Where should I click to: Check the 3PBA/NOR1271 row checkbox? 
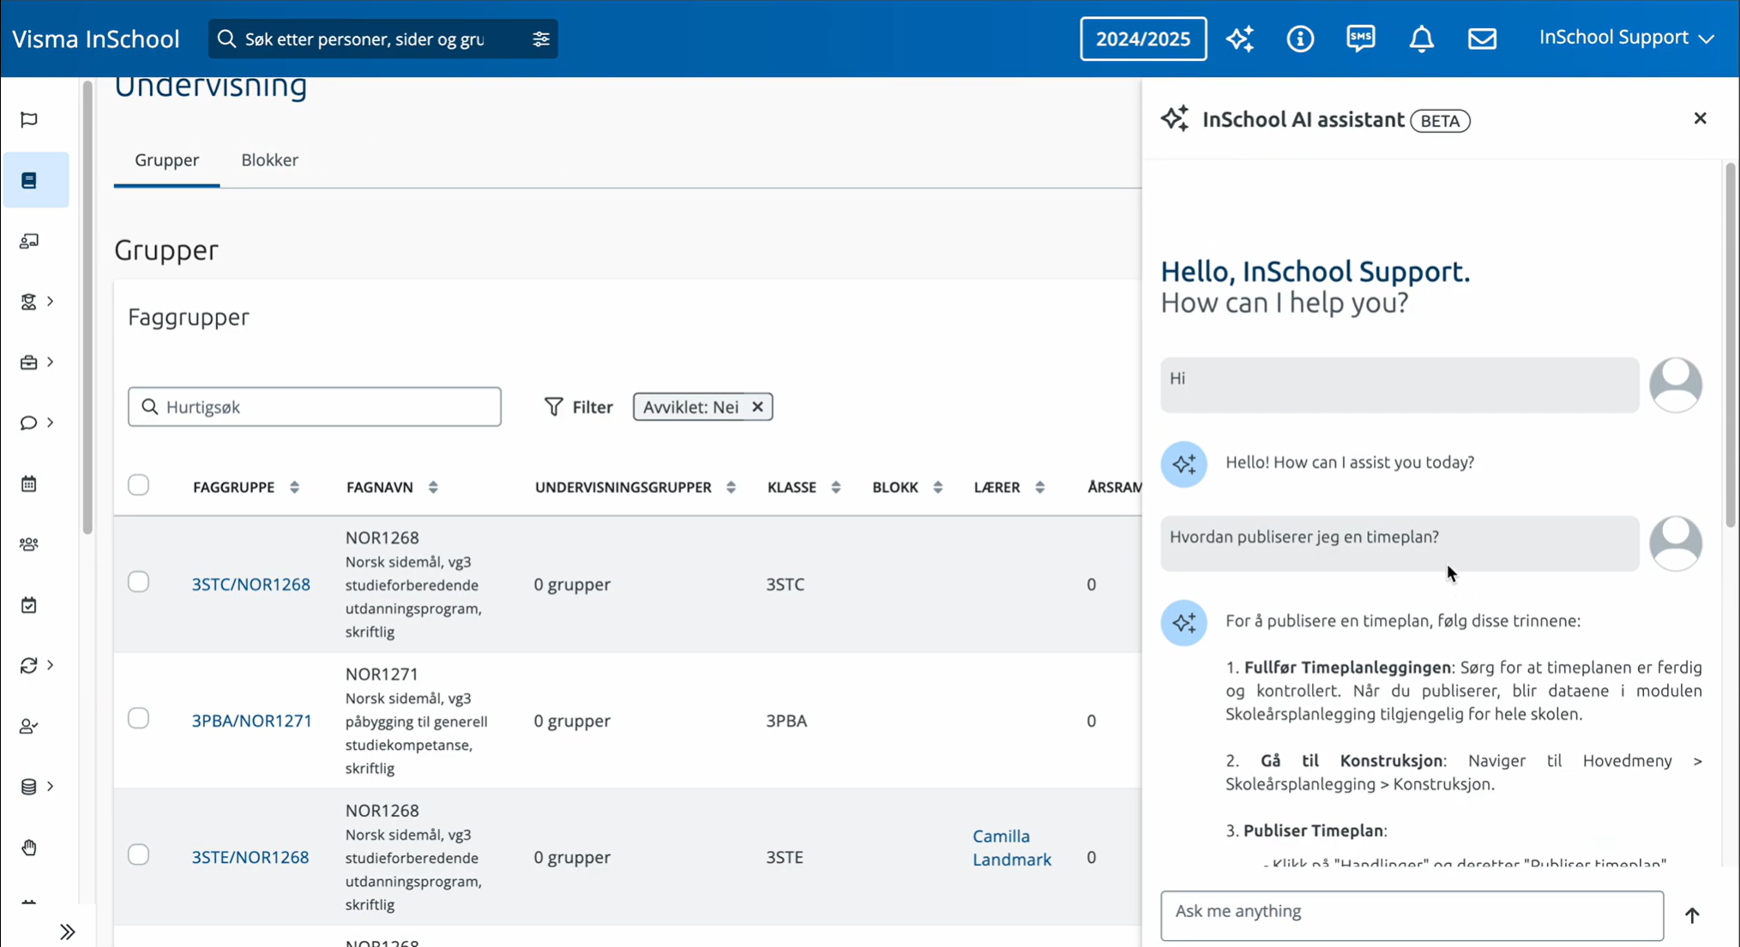click(138, 718)
